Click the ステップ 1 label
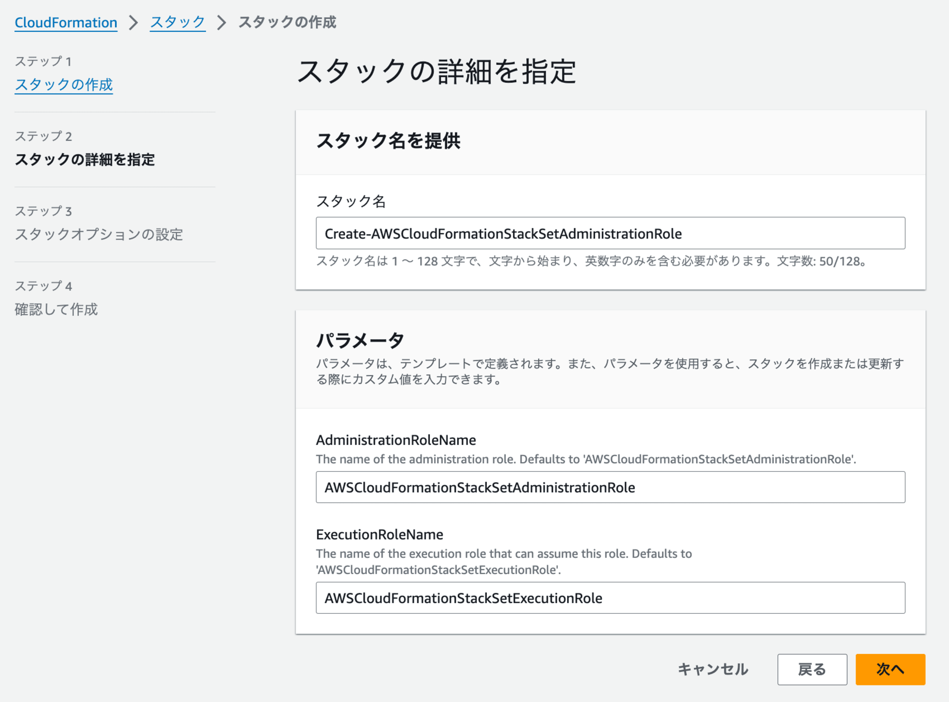This screenshot has height=702, width=949. (43, 61)
